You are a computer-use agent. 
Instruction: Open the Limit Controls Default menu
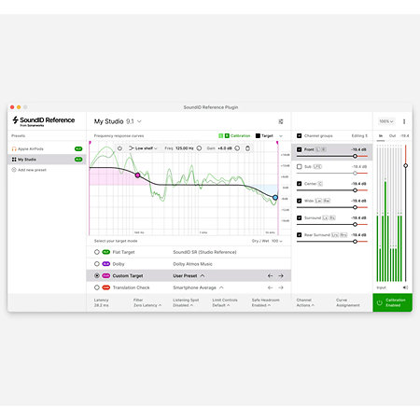(225, 302)
